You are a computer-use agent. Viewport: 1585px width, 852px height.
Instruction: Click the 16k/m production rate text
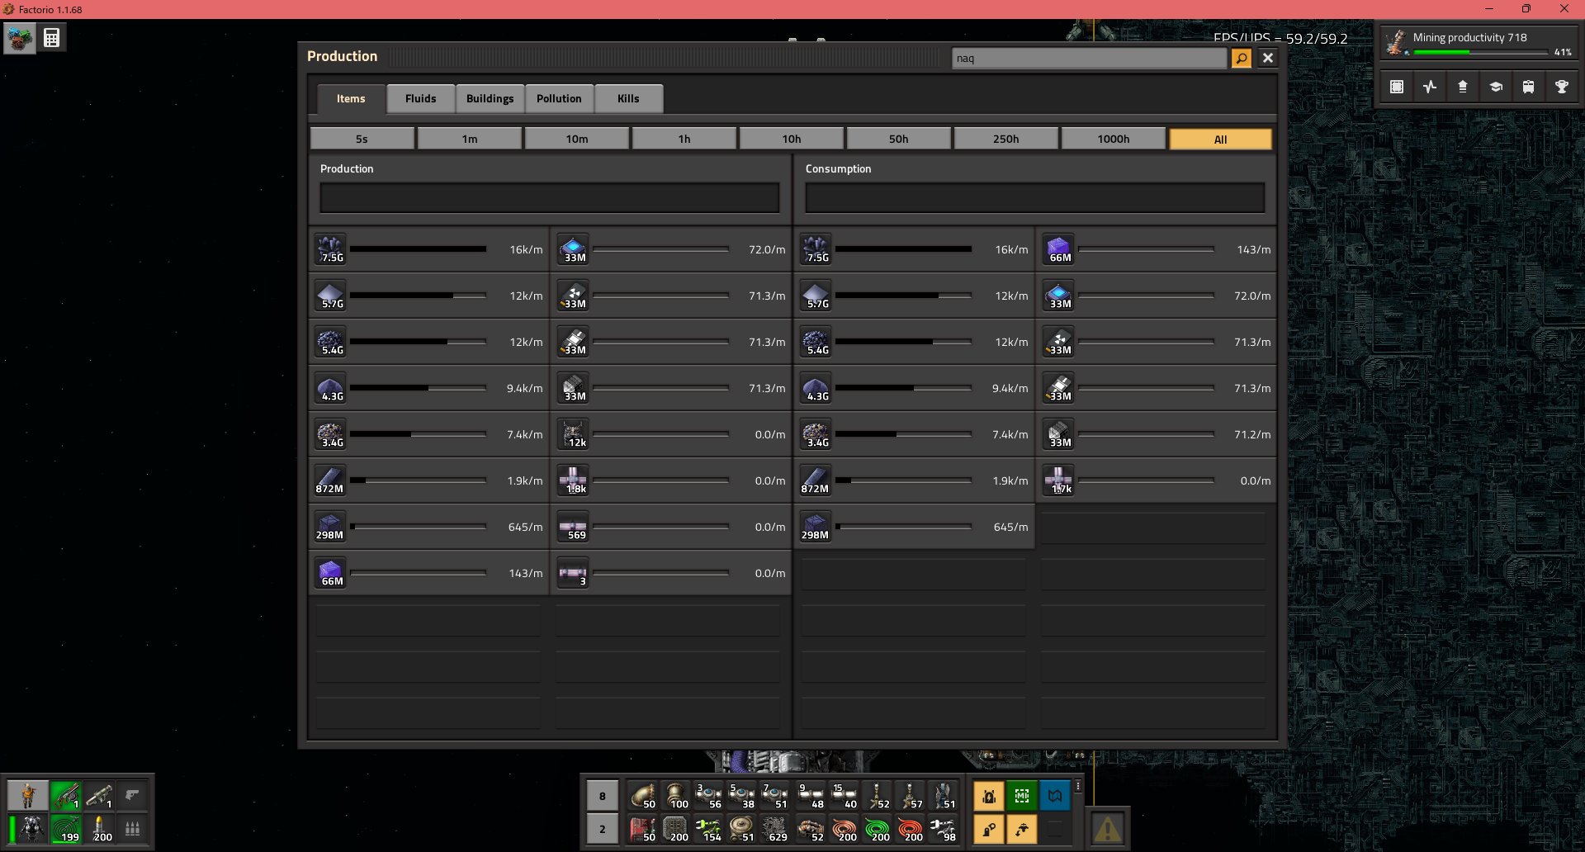(x=526, y=249)
